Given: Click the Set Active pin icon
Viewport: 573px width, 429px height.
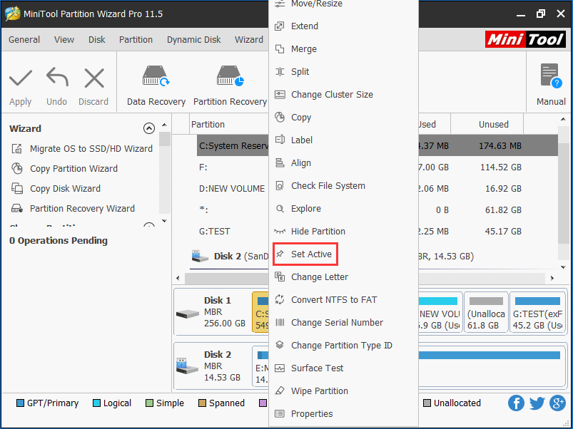Looking at the screenshot, I should [280, 254].
